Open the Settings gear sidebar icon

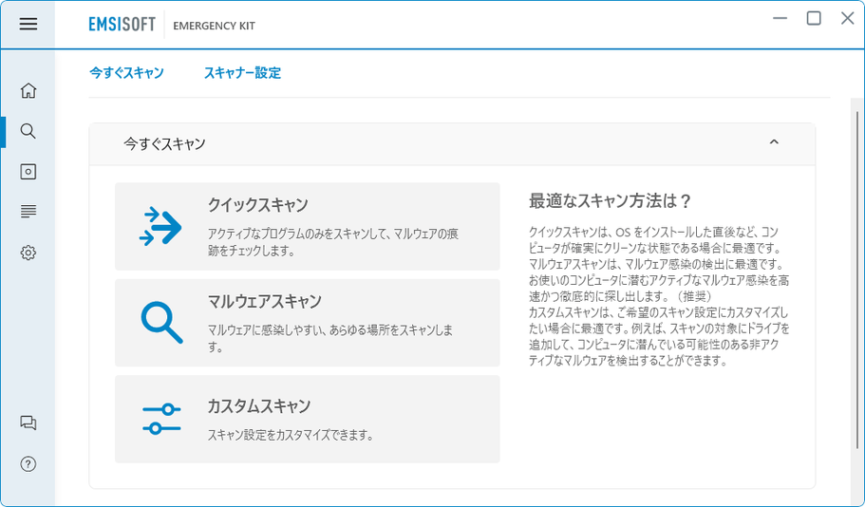click(x=28, y=253)
